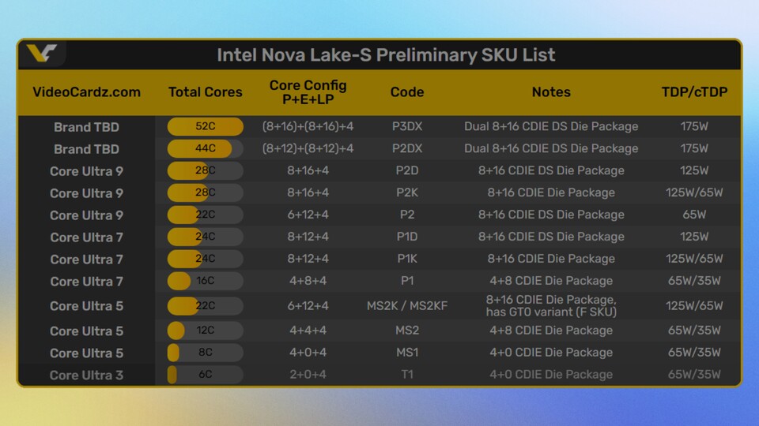Select the 28C bar in the P2D row
This screenshot has height=426, width=759.
[206, 170]
